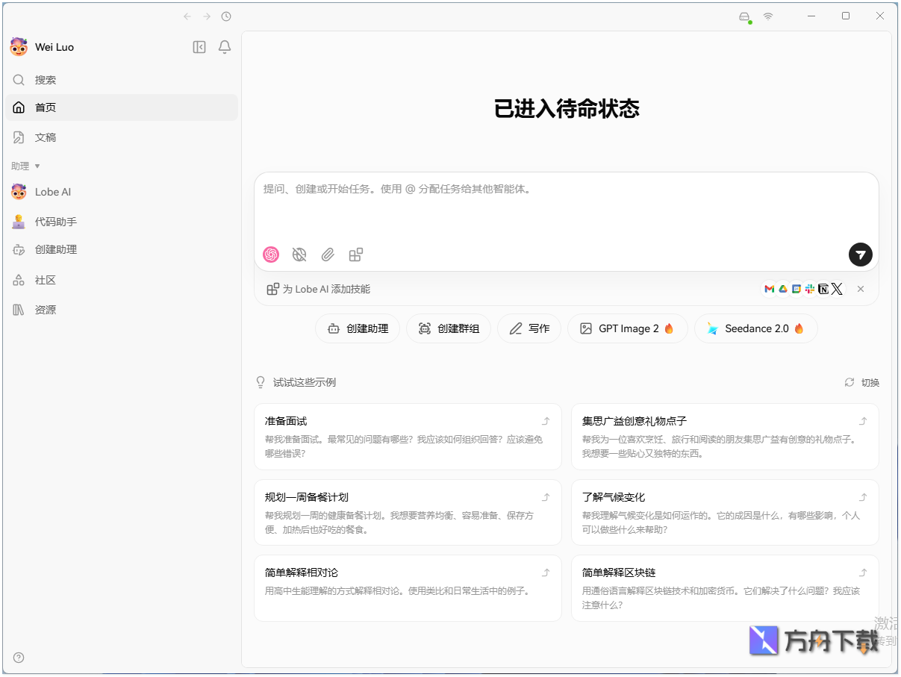The height and width of the screenshot is (677, 901).
Task: Open the OpenAI model selector
Action: click(270, 255)
